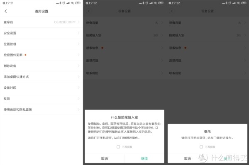Image resolution: width=249 pixels, height=165 pixels.
Task: Click the signal bars in the 7:21 status bar
Action: click(68, 3)
